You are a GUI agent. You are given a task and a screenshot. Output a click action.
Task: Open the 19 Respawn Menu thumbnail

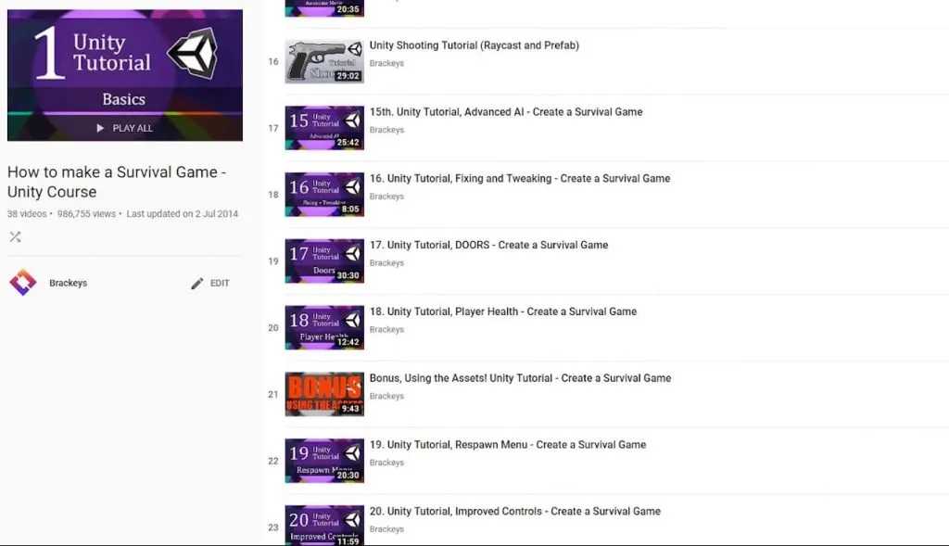[x=324, y=461]
